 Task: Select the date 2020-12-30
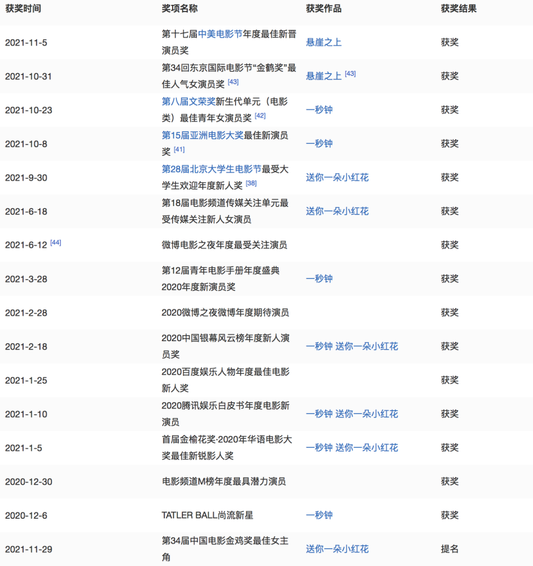point(28,482)
